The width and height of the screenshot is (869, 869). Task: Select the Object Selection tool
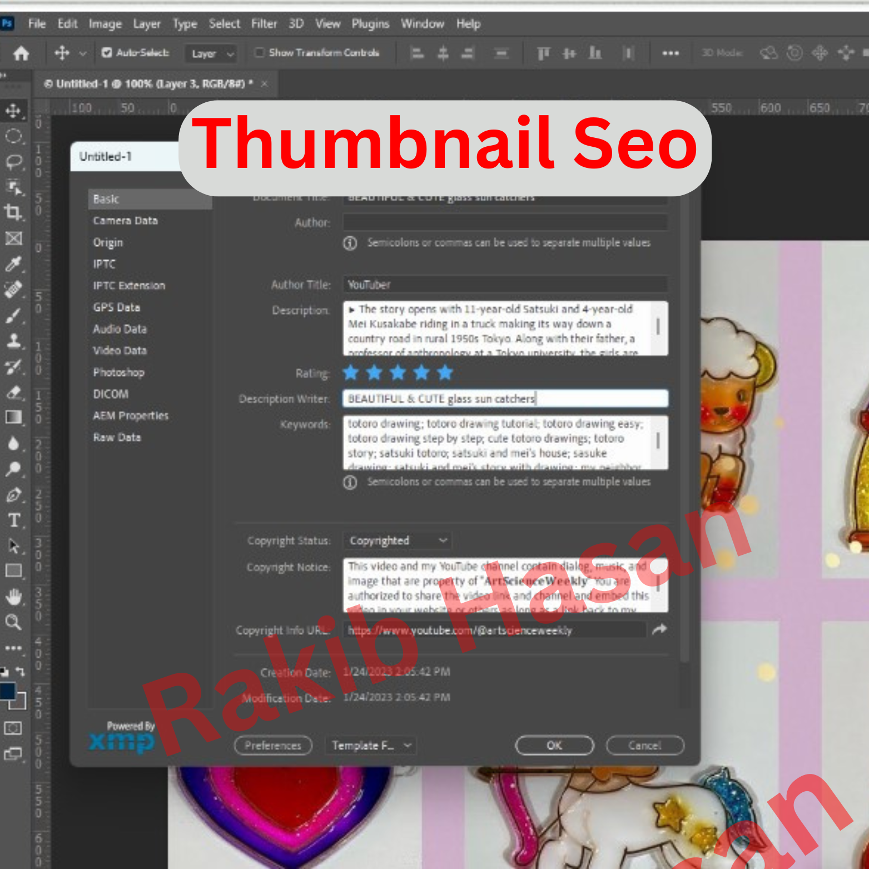[x=13, y=187]
